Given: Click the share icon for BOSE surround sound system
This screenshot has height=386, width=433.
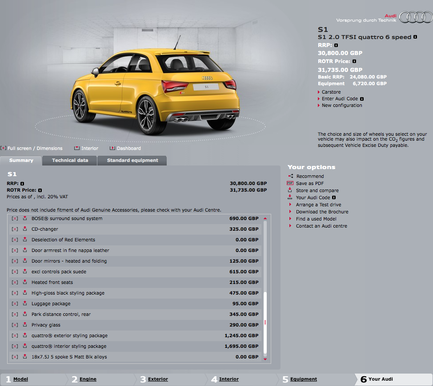Looking at the screenshot, I should tap(25, 218).
